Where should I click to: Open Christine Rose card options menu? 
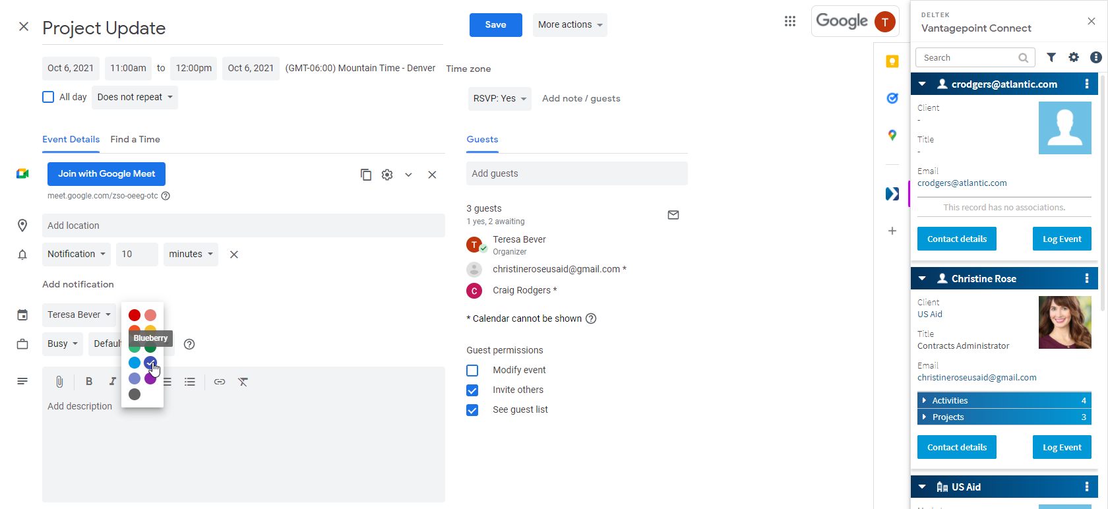click(x=1087, y=278)
